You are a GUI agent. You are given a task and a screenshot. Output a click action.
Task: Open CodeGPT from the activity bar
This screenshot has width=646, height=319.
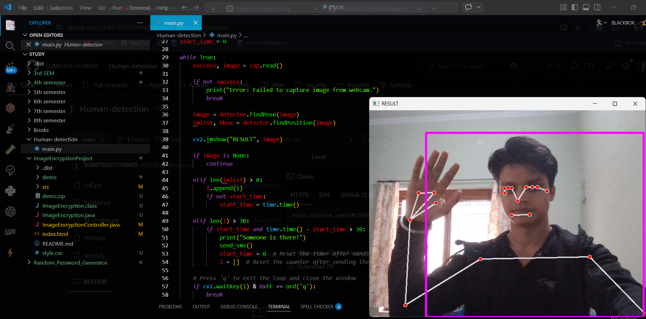[x=10, y=232]
